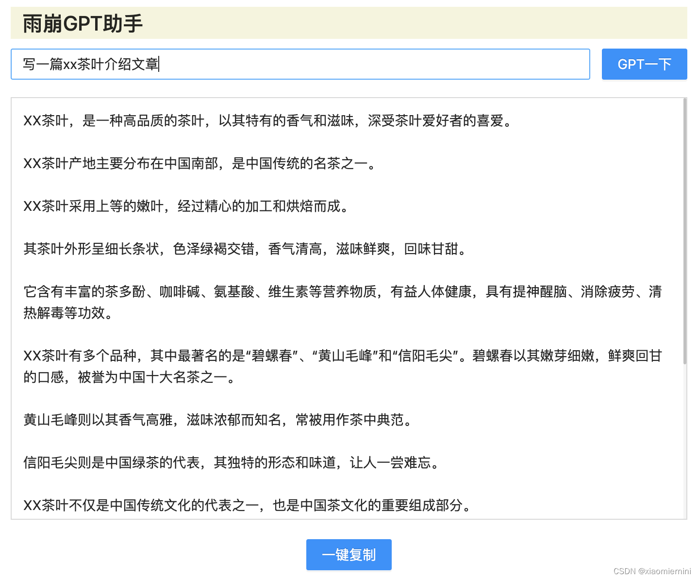Click the paragraph '它含有丰富的茶多酚'
The height and width of the screenshot is (579, 698).
343,302
